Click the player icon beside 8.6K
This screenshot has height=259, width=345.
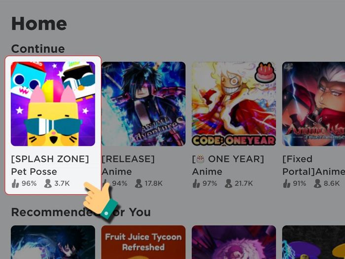(x=317, y=183)
